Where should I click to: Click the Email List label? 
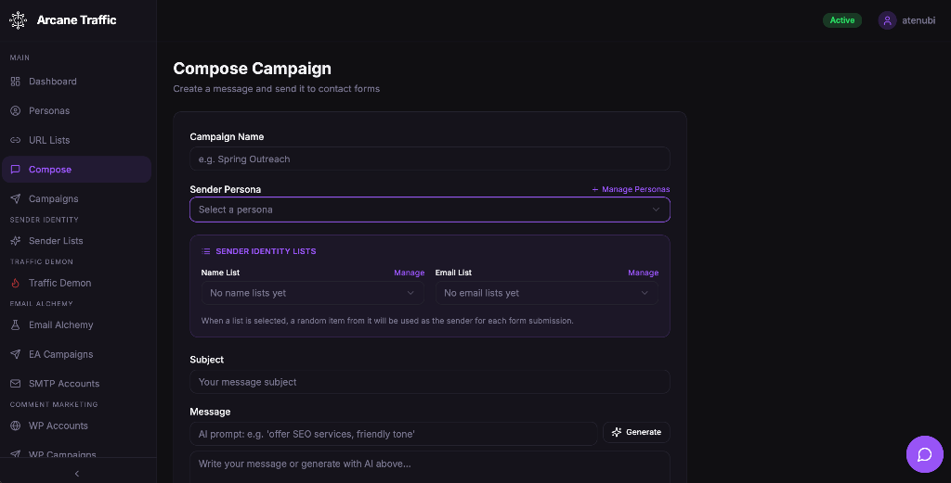pyautogui.click(x=453, y=273)
